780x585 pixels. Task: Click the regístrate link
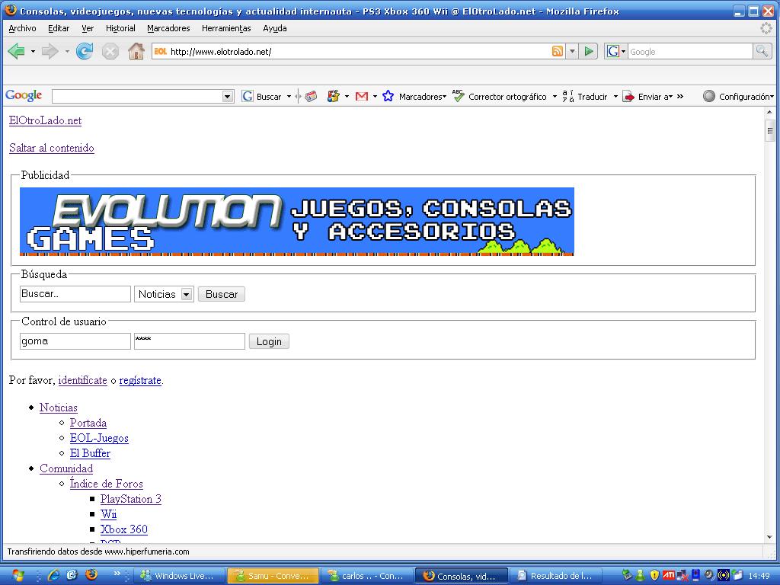click(140, 381)
